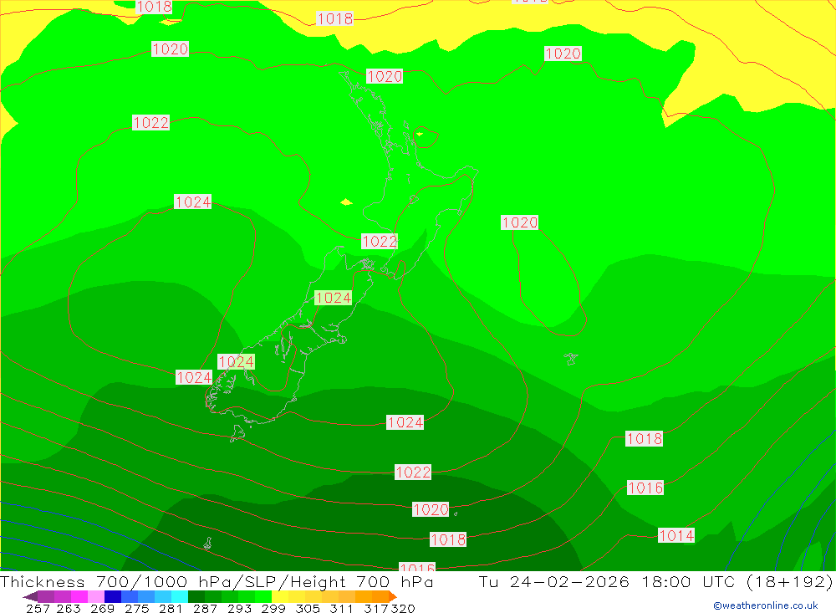This screenshot has width=836, height=613.
Task: Click the 305 legend value
Action: point(307,608)
